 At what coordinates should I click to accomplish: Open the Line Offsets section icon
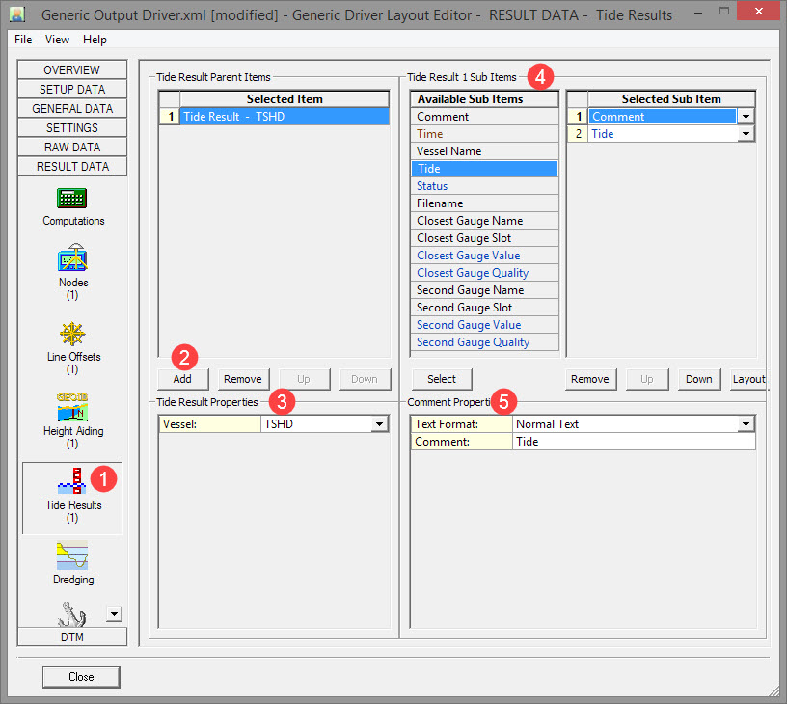point(72,334)
